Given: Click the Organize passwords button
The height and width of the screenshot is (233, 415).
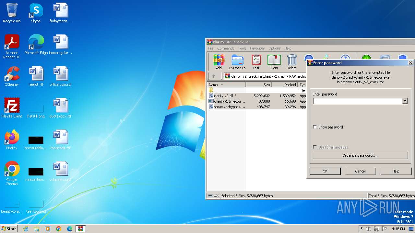Looking at the screenshot, I should tap(360, 155).
